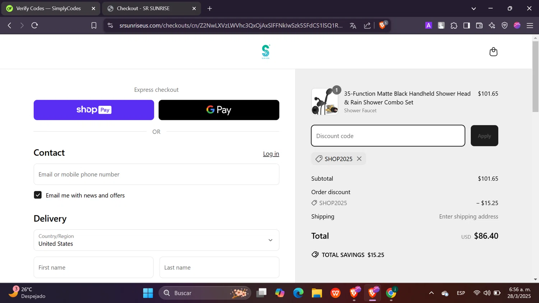Click the Email or mobile phone number field
This screenshot has height=303, width=539.
click(x=156, y=174)
